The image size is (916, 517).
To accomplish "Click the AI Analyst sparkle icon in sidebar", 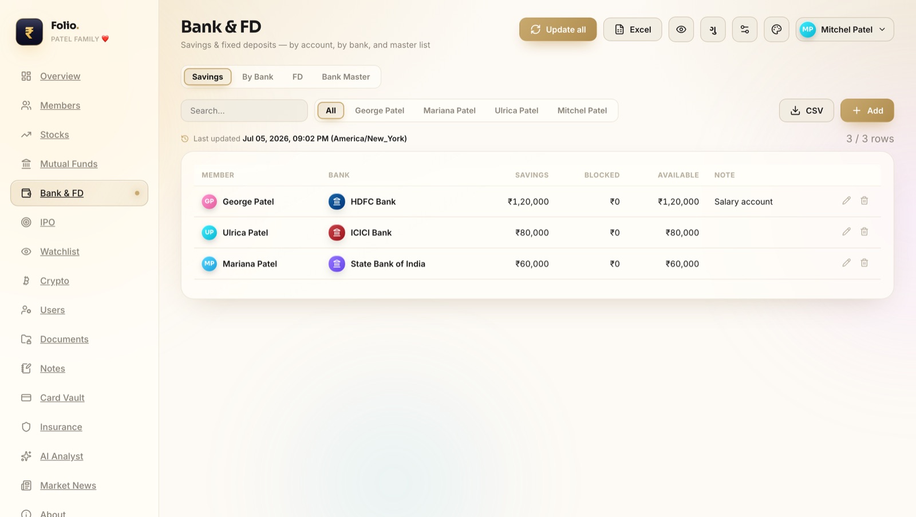I will 26,456.
